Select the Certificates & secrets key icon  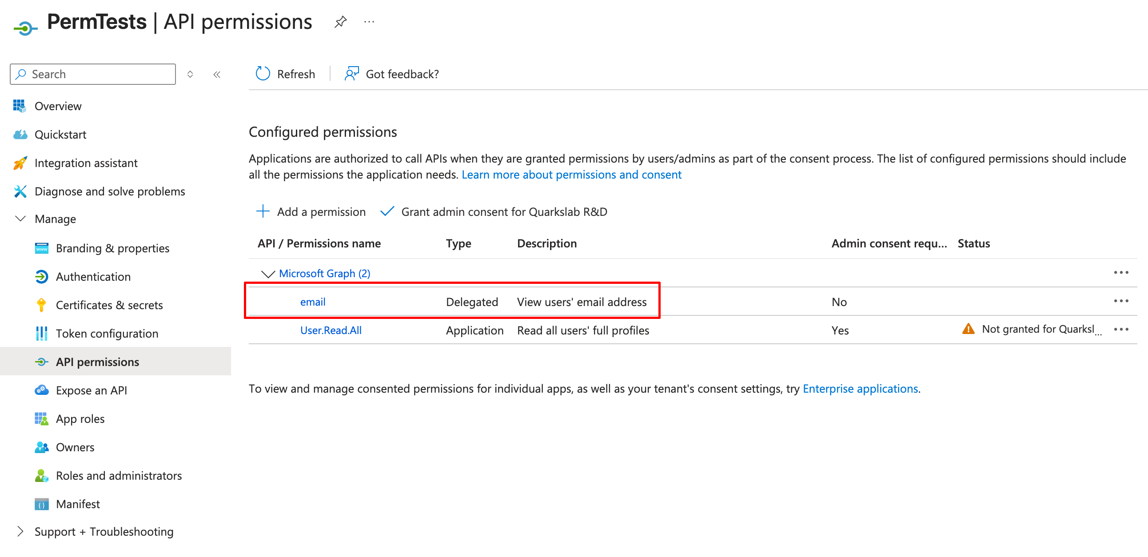(x=41, y=305)
